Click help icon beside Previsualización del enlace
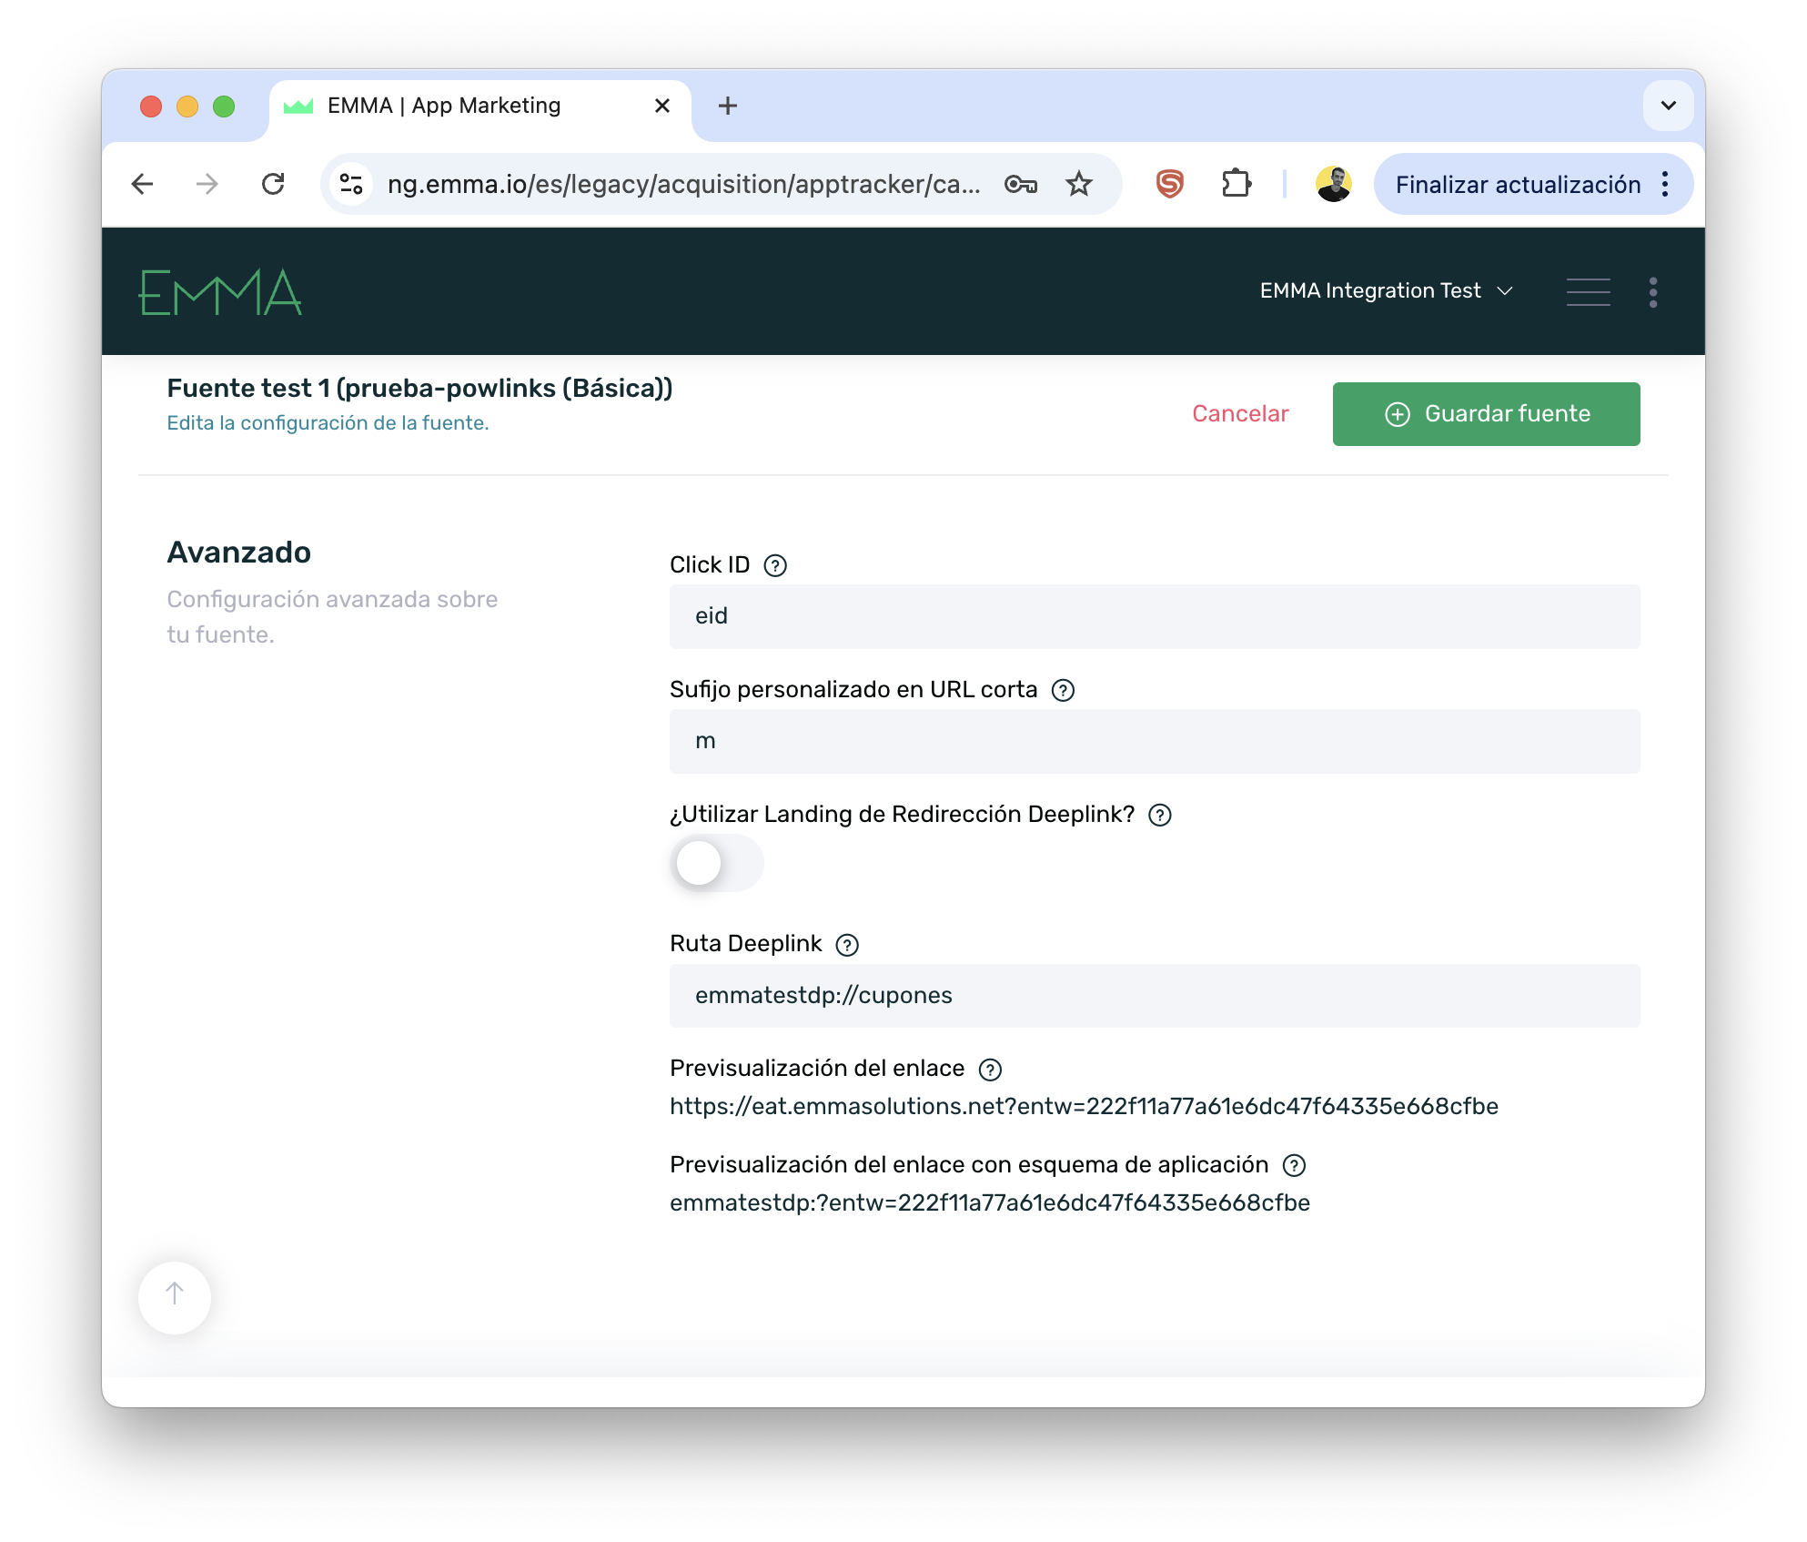The image size is (1807, 1542). pyautogui.click(x=990, y=1070)
